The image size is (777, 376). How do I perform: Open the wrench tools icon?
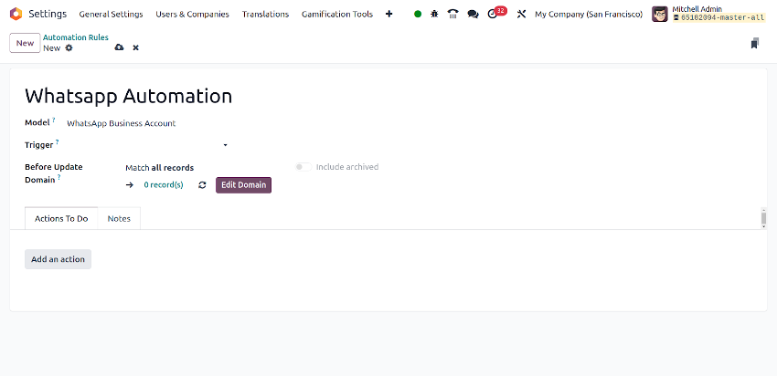[521, 14]
